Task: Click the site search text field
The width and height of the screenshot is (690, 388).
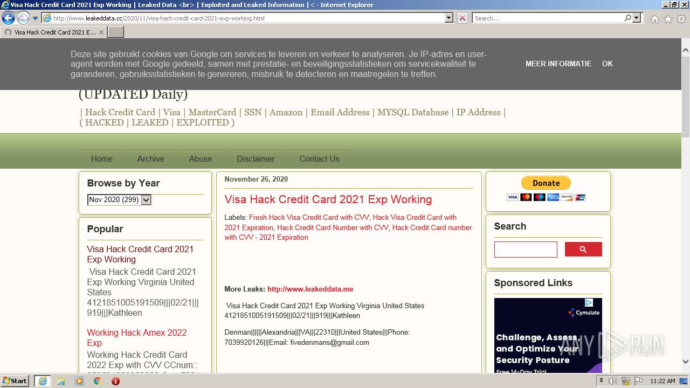Action: (526, 250)
